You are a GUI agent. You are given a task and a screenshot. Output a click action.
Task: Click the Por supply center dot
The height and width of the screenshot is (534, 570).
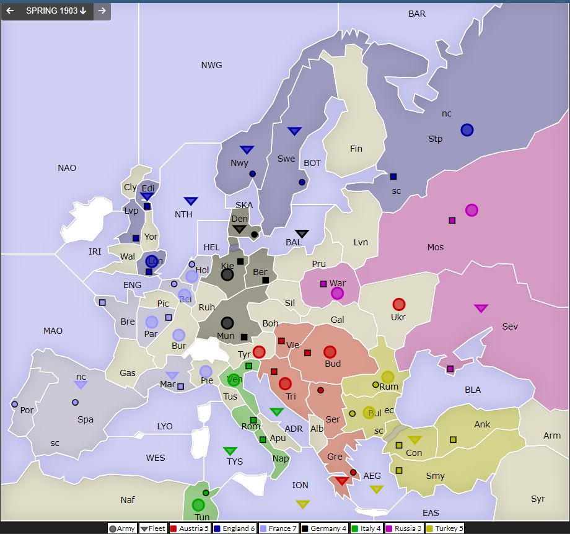14,405
